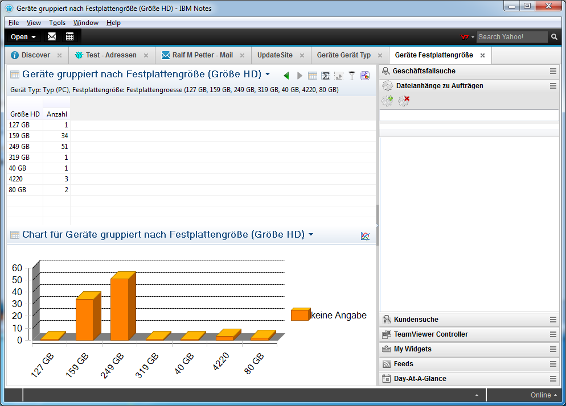Image resolution: width=566 pixels, height=406 pixels.
Task: Click the line chart icon in chart header
Action: (x=365, y=236)
